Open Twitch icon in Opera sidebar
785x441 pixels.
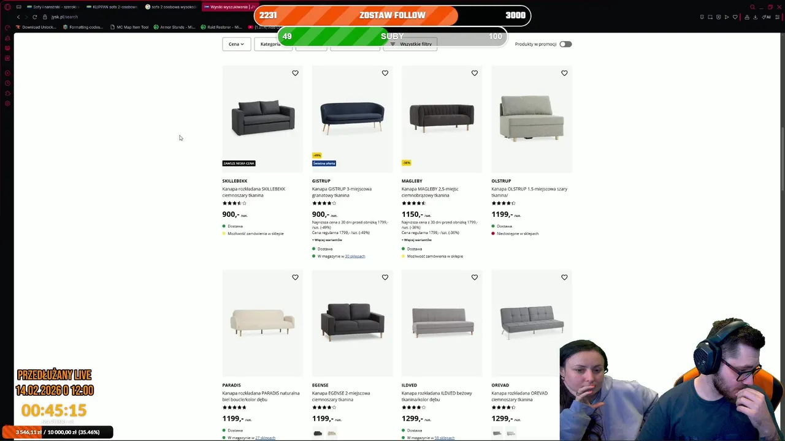(x=7, y=48)
